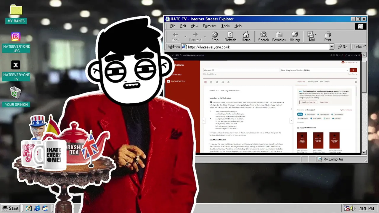Expand the Links bar chevron

[x=364, y=46]
